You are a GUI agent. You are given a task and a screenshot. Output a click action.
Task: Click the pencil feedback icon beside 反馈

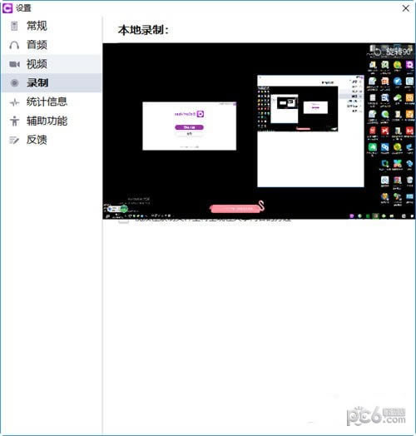tap(14, 140)
